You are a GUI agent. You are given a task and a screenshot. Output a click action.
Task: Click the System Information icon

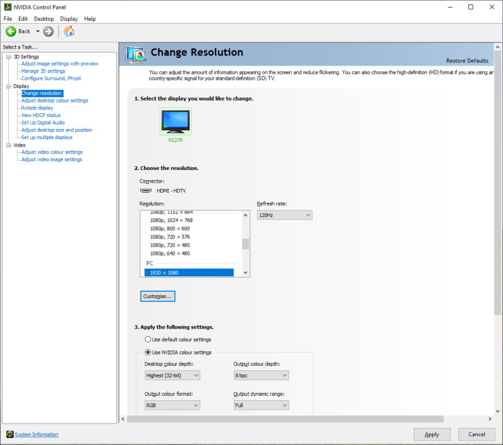coord(10,434)
